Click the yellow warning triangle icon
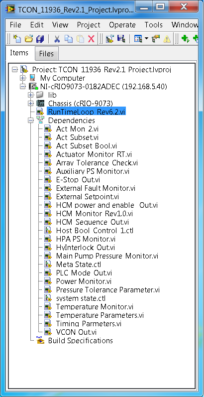Image resolution: width=204 pixels, height=397 pixels. [x=167, y=39]
